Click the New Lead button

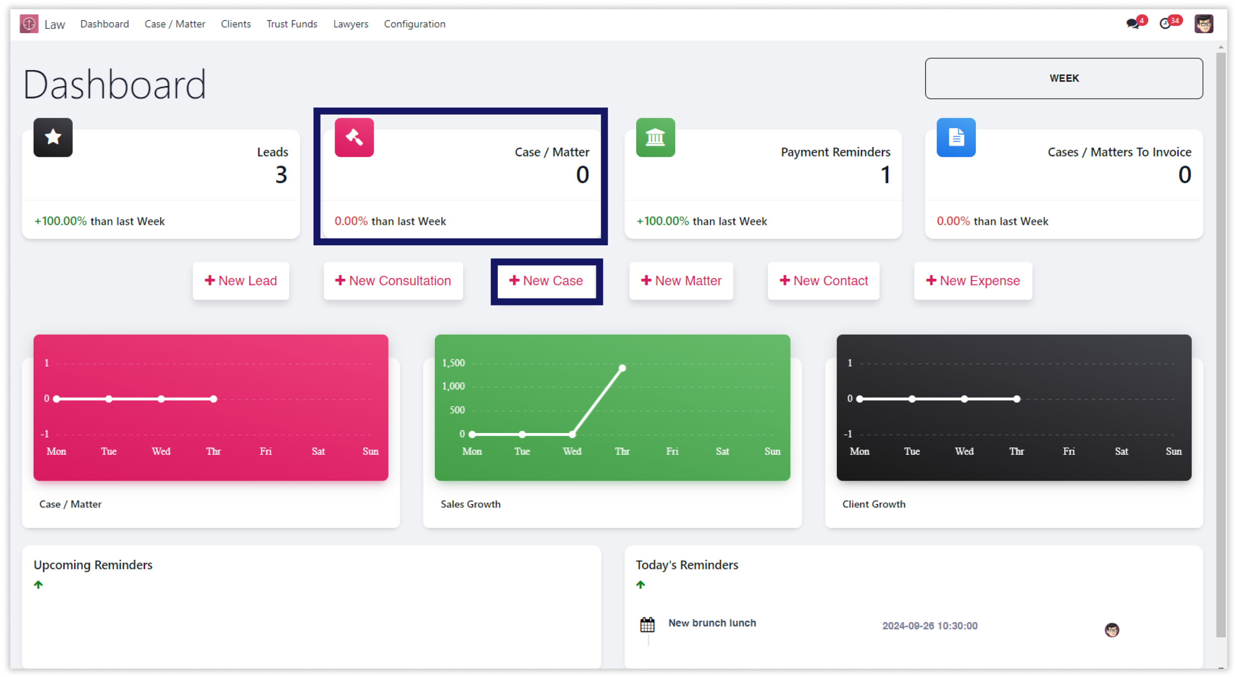(x=240, y=281)
